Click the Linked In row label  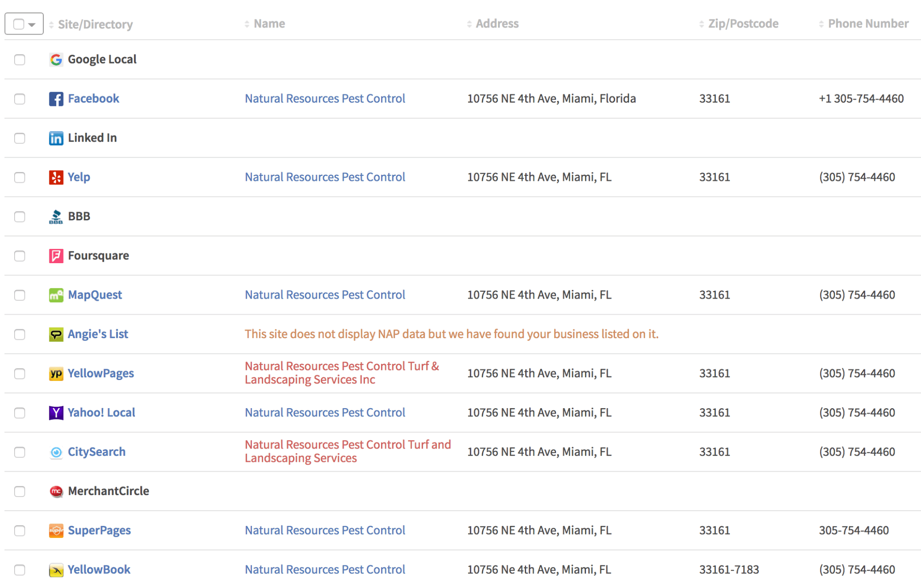(x=92, y=138)
